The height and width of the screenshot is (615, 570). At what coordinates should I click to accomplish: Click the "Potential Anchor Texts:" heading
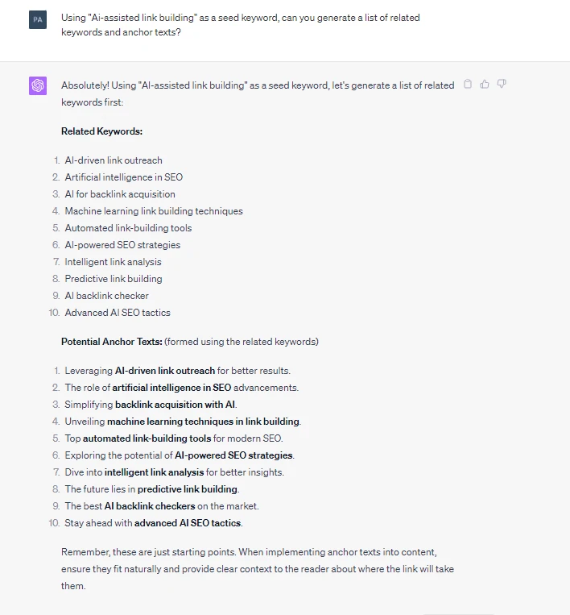click(111, 342)
